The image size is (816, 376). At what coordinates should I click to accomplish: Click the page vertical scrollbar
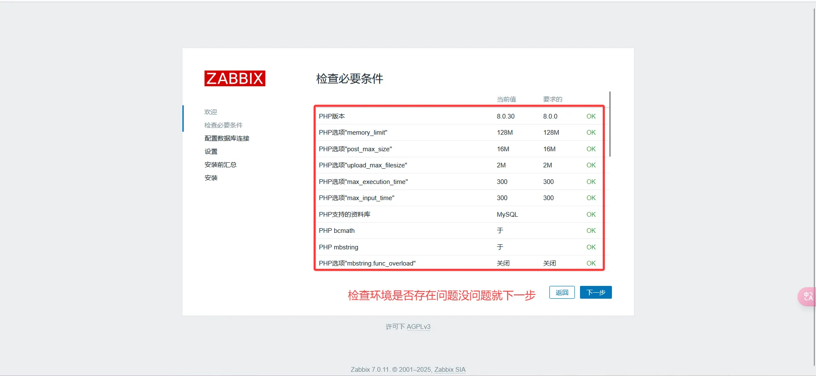coord(814,187)
